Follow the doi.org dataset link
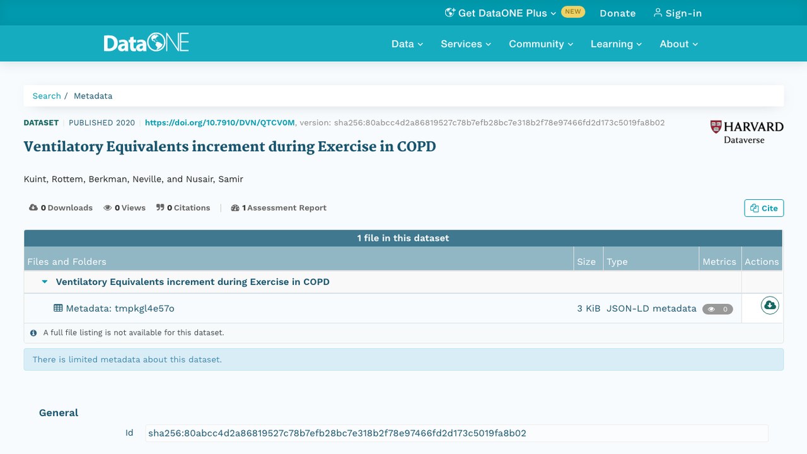Screen dimensions: 807x454 [219, 123]
